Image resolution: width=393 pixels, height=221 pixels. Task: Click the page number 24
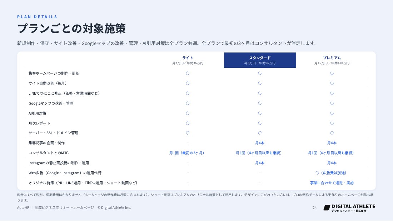pos(314,207)
